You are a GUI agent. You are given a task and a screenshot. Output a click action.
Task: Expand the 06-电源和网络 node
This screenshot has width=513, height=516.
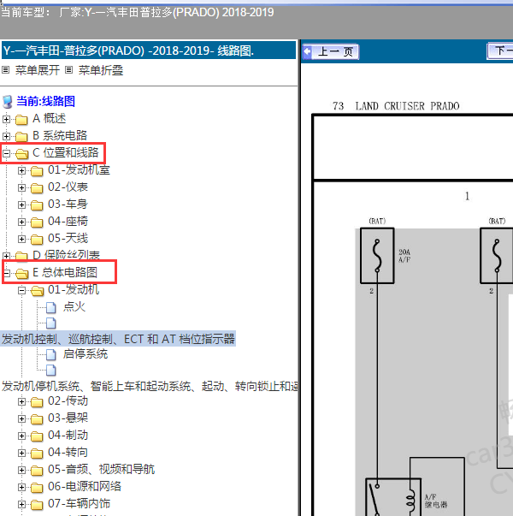21,487
